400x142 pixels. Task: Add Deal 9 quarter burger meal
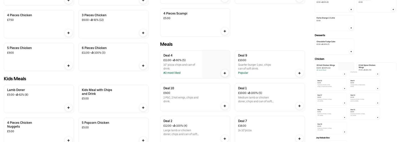[x=299, y=73]
